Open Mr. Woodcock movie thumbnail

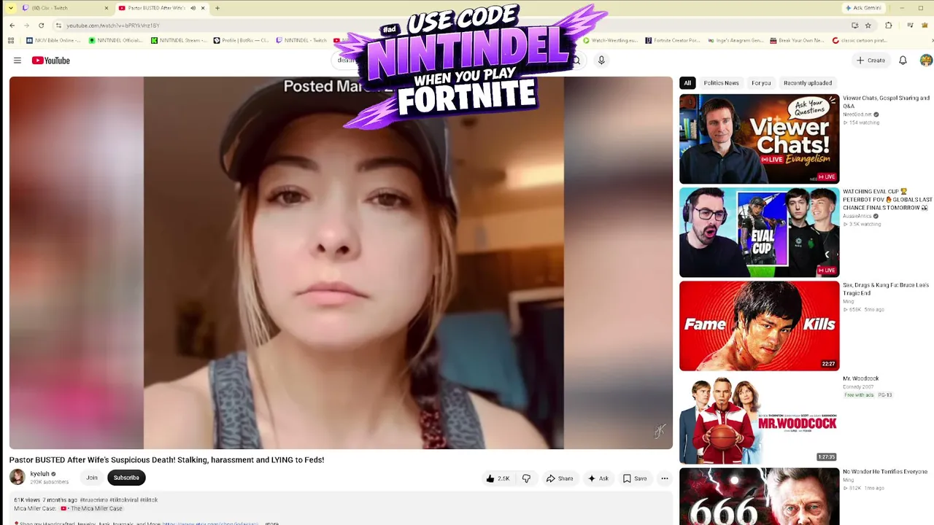pyautogui.click(x=759, y=419)
